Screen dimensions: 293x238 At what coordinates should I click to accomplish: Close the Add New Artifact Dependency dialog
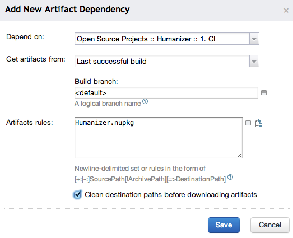286,11
